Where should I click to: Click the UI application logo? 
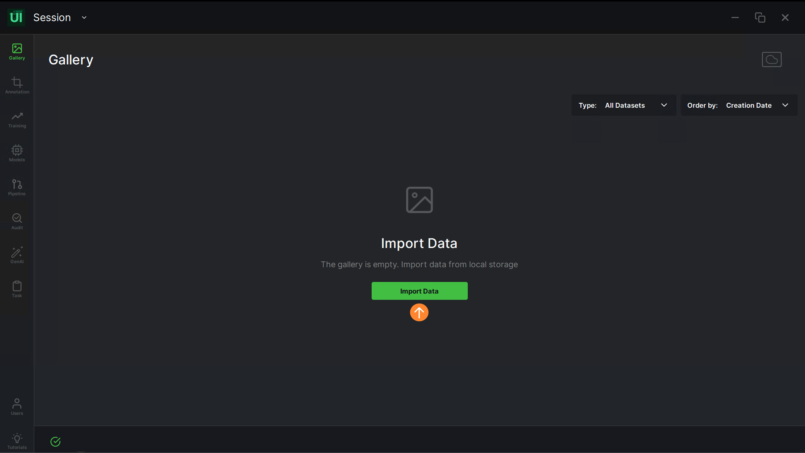coord(16,17)
